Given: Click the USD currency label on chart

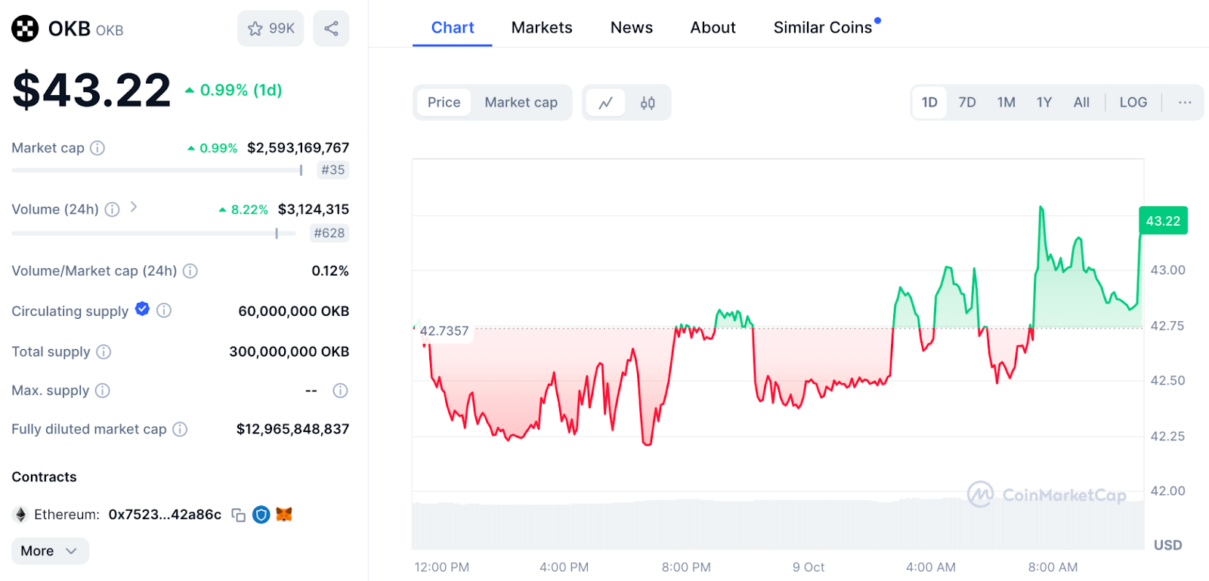Looking at the screenshot, I should [x=1167, y=545].
